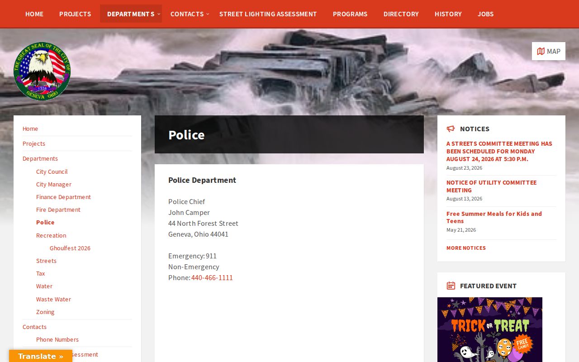Image resolution: width=579 pixels, height=362 pixels.
Task: Go to Street Lighting Assessment menu item
Action: (x=268, y=14)
